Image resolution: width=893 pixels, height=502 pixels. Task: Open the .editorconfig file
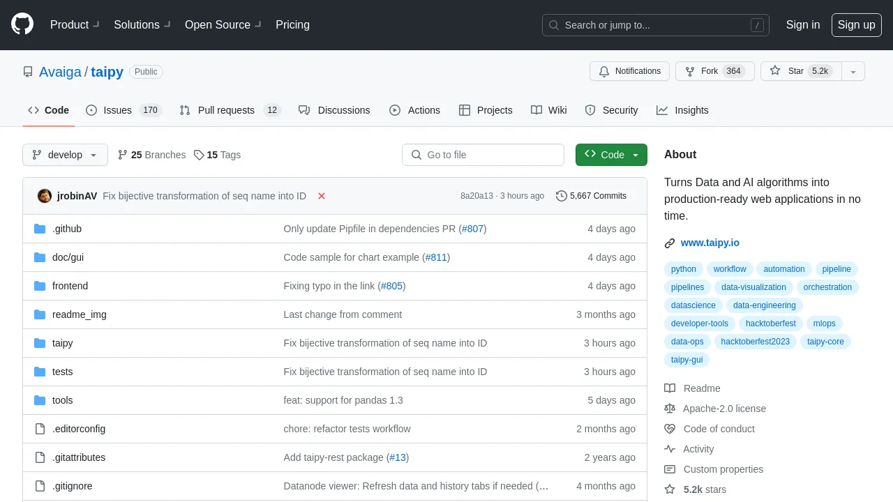(79, 429)
